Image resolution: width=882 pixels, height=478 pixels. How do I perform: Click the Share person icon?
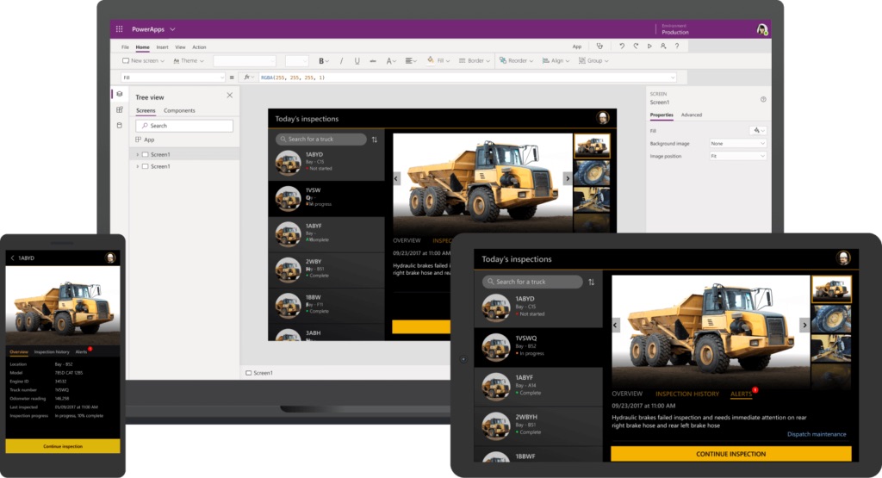(x=663, y=47)
